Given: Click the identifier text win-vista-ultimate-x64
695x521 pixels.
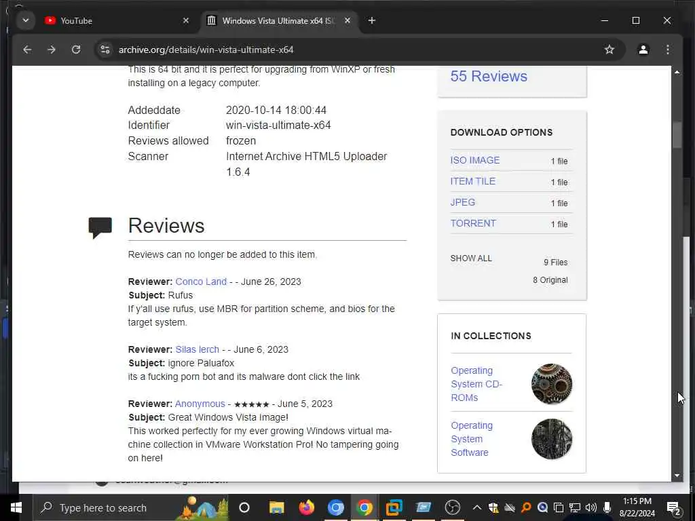Looking at the screenshot, I should (x=278, y=126).
